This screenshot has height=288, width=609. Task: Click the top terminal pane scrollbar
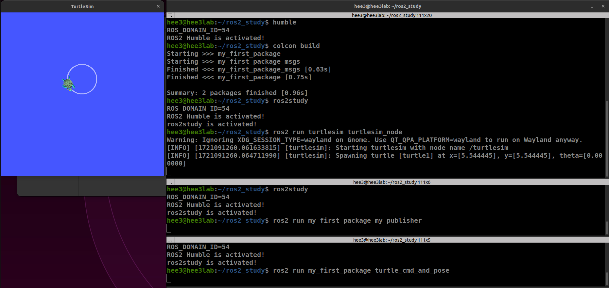tap(607, 139)
